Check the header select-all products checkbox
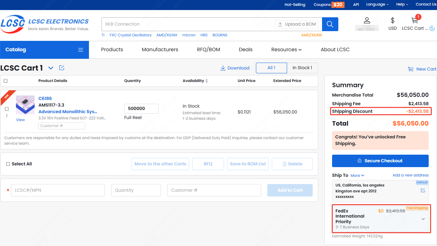The image size is (437, 246). (6, 81)
